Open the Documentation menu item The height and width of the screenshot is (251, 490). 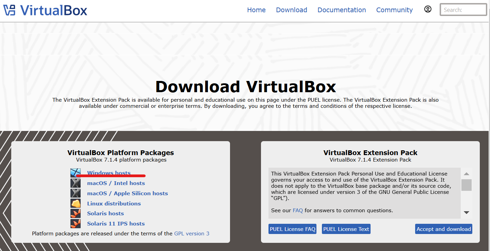pyautogui.click(x=342, y=10)
